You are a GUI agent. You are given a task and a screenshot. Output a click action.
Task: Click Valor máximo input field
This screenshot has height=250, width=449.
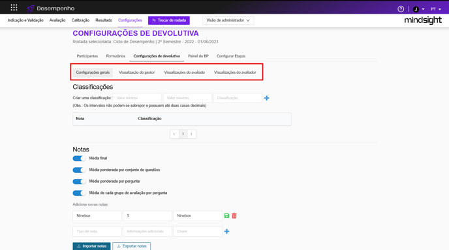(x=187, y=98)
